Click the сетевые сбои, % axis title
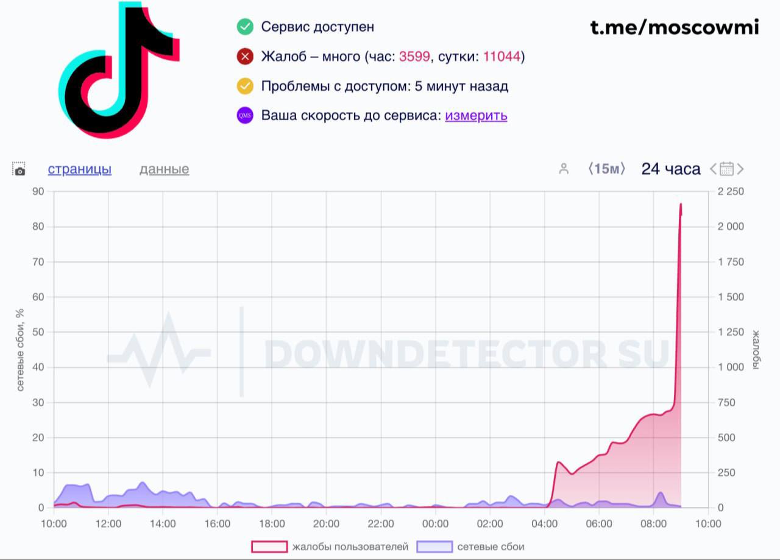 (20, 349)
